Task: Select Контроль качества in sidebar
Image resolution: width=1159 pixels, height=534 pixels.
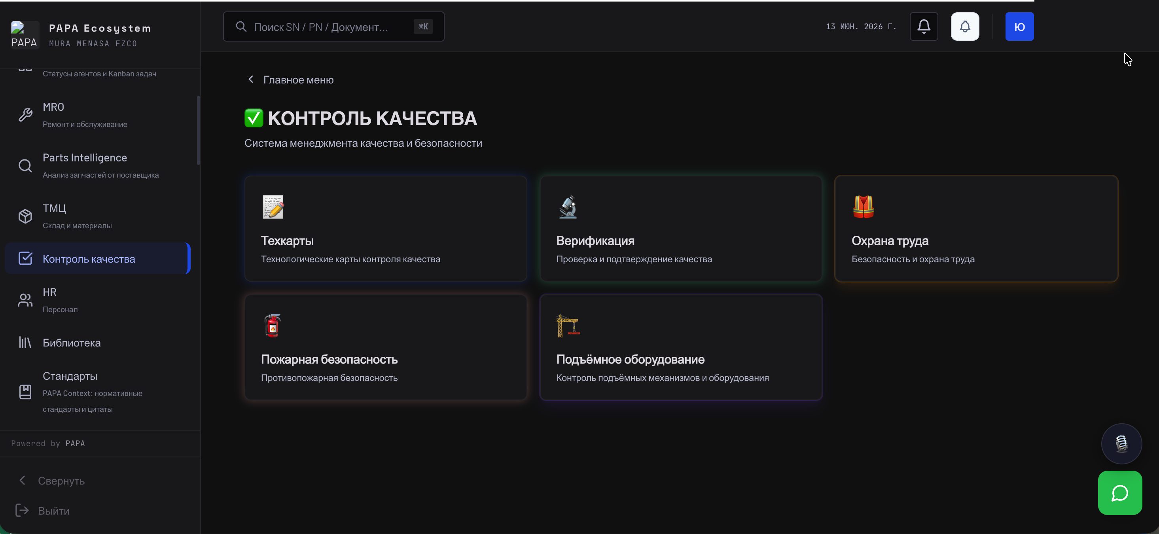Action: pyautogui.click(x=98, y=258)
